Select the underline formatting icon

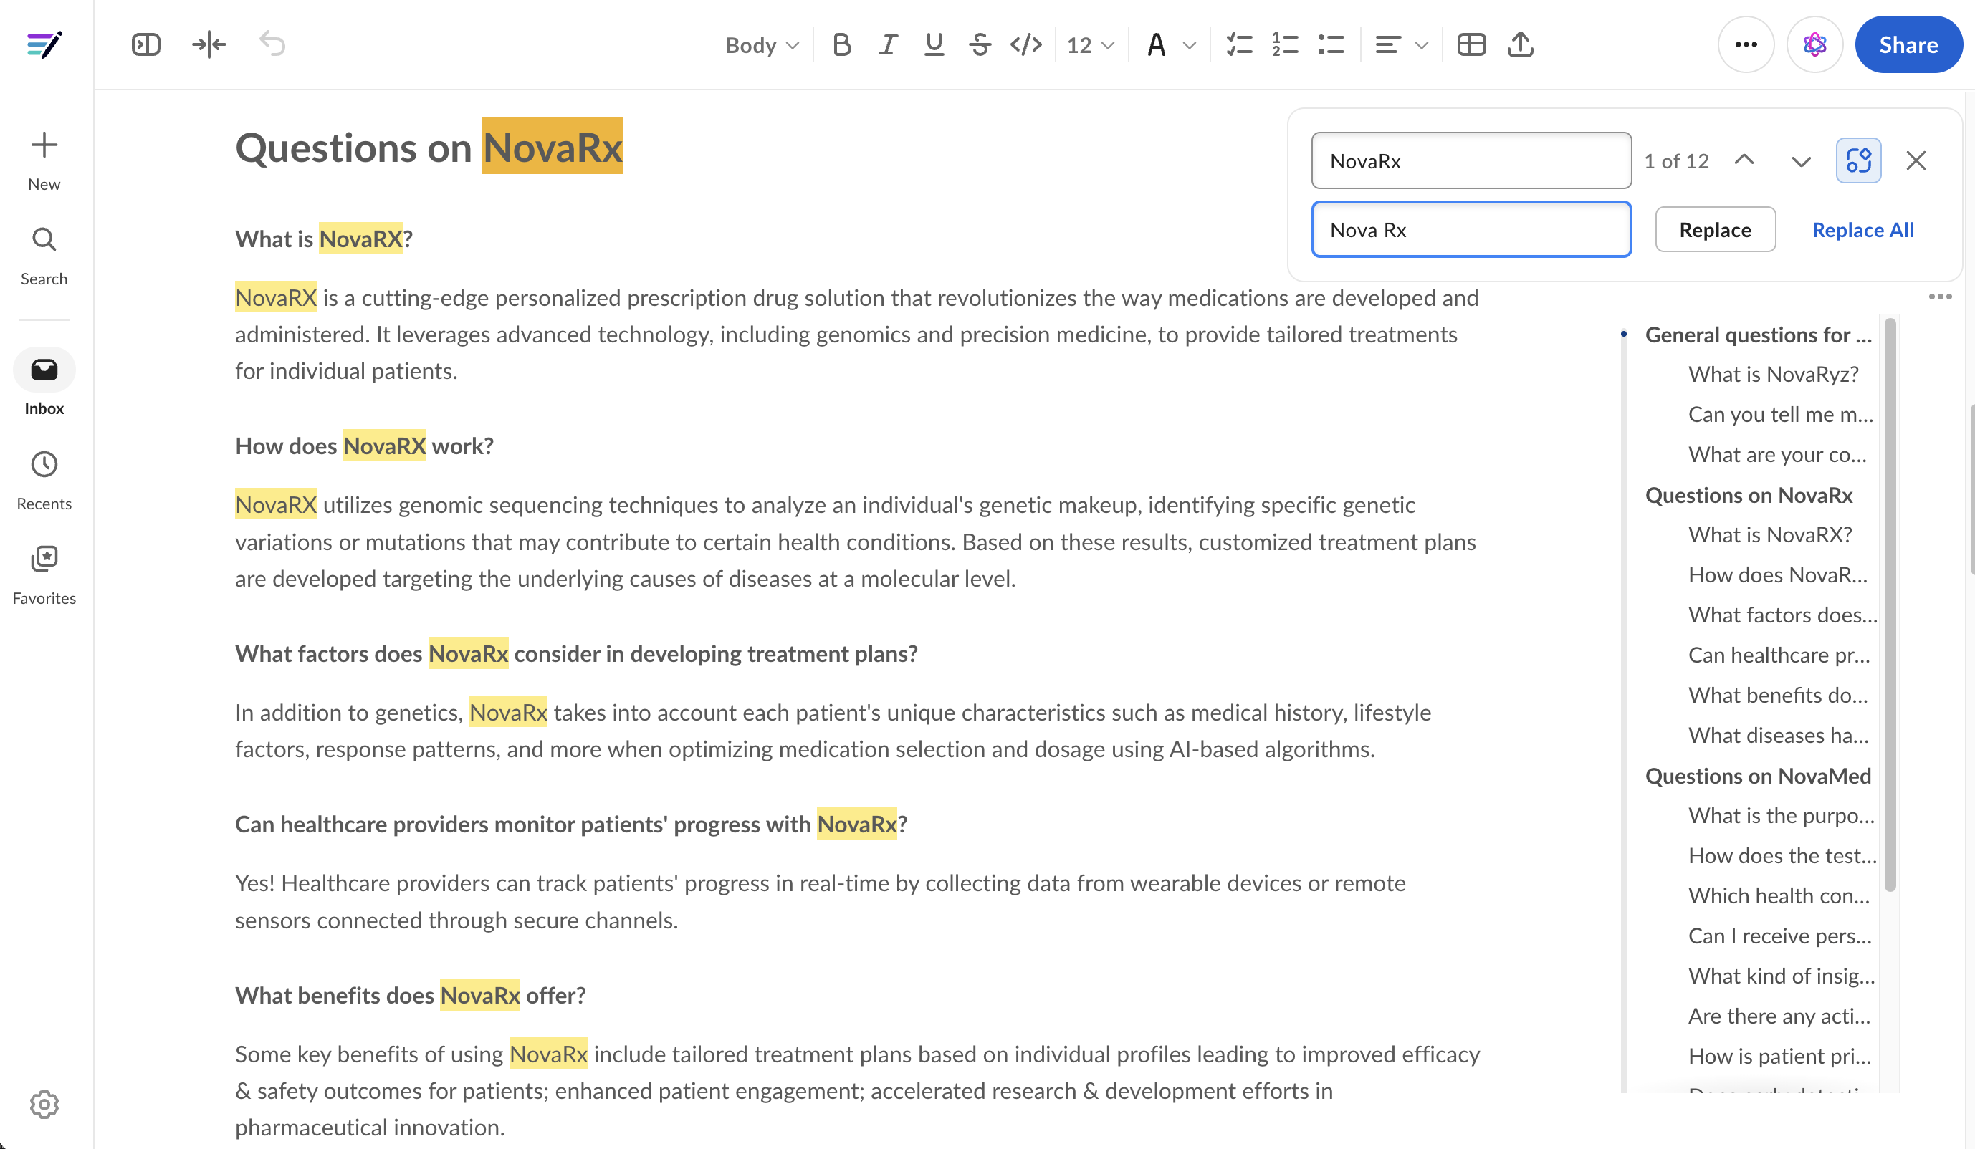pyautogui.click(x=932, y=44)
